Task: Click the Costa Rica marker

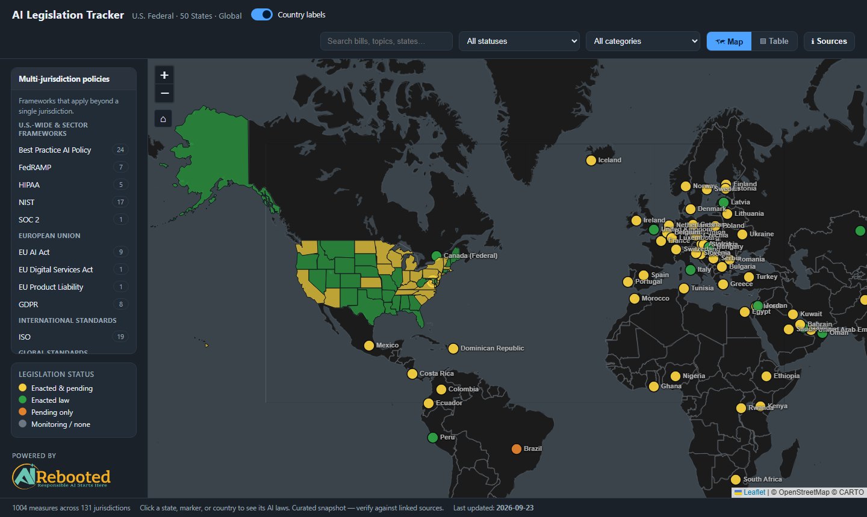Action: point(412,374)
